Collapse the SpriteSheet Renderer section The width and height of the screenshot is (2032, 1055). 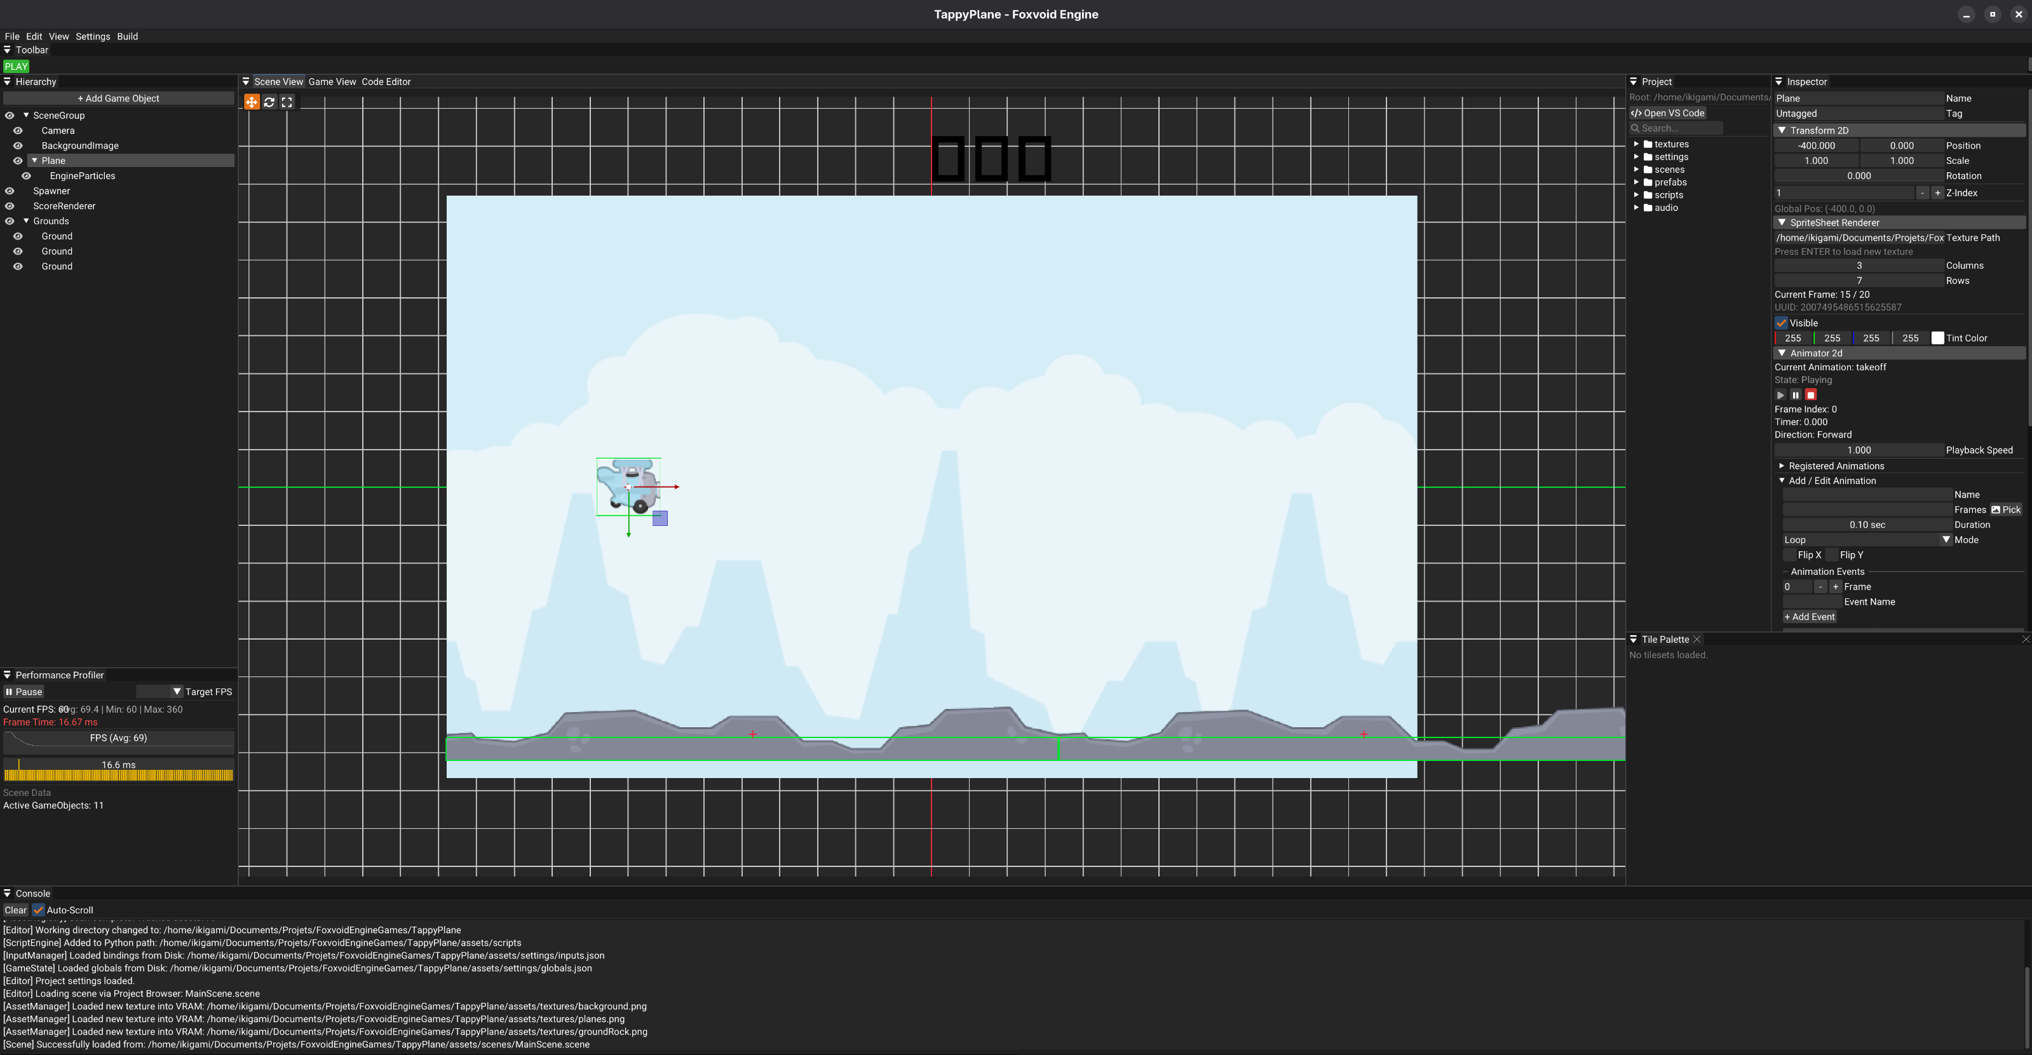tap(1782, 222)
